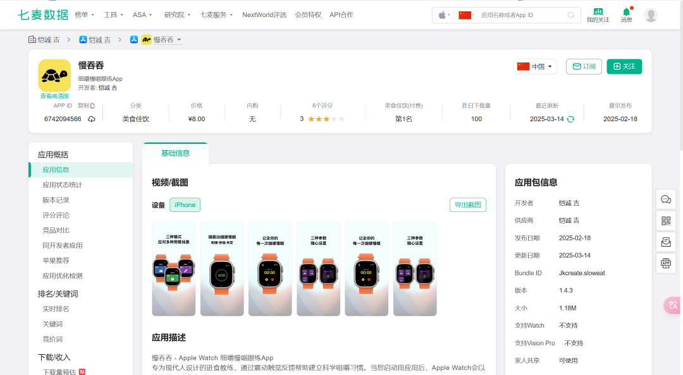
Task: Open 竞价词 in sidebar
Action: (x=52, y=339)
